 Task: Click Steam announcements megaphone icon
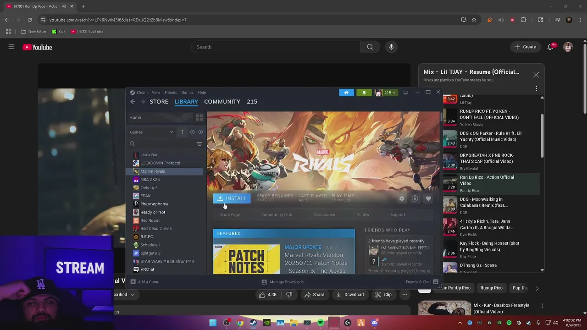347,93
